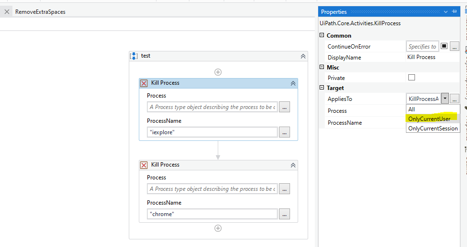Toggle the Private checkbox
Image resolution: width=467 pixels, height=247 pixels.
click(x=412, y=78)
